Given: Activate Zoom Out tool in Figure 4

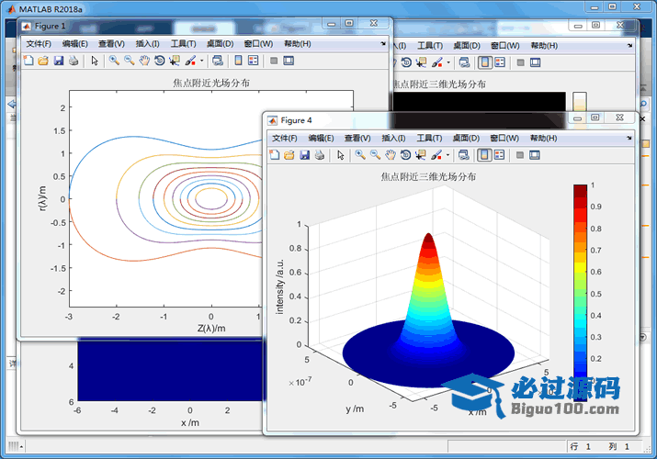Looking at the screenshot, I should [375, 155].
